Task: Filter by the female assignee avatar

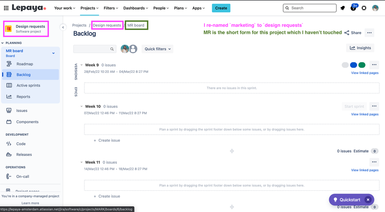Action: [125, 49]
